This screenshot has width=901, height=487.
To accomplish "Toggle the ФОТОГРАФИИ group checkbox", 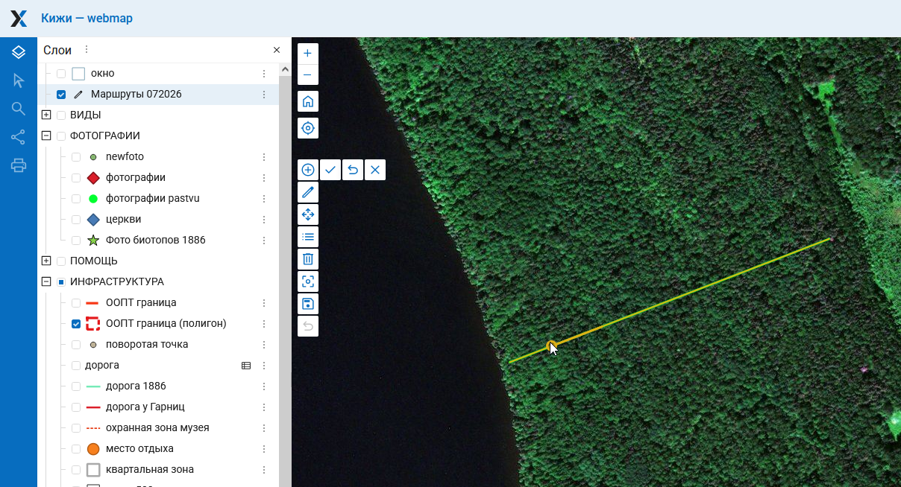I will [x=61, y=136].
